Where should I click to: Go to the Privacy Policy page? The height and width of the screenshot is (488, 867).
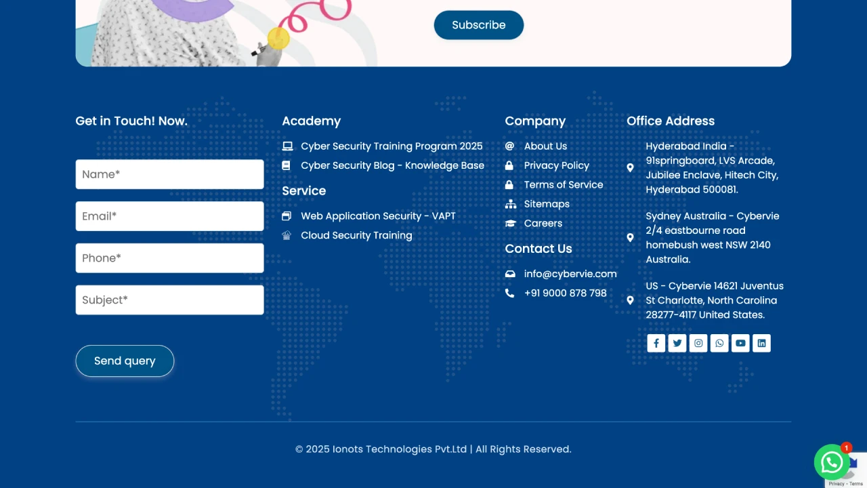[x=556, y=165]
